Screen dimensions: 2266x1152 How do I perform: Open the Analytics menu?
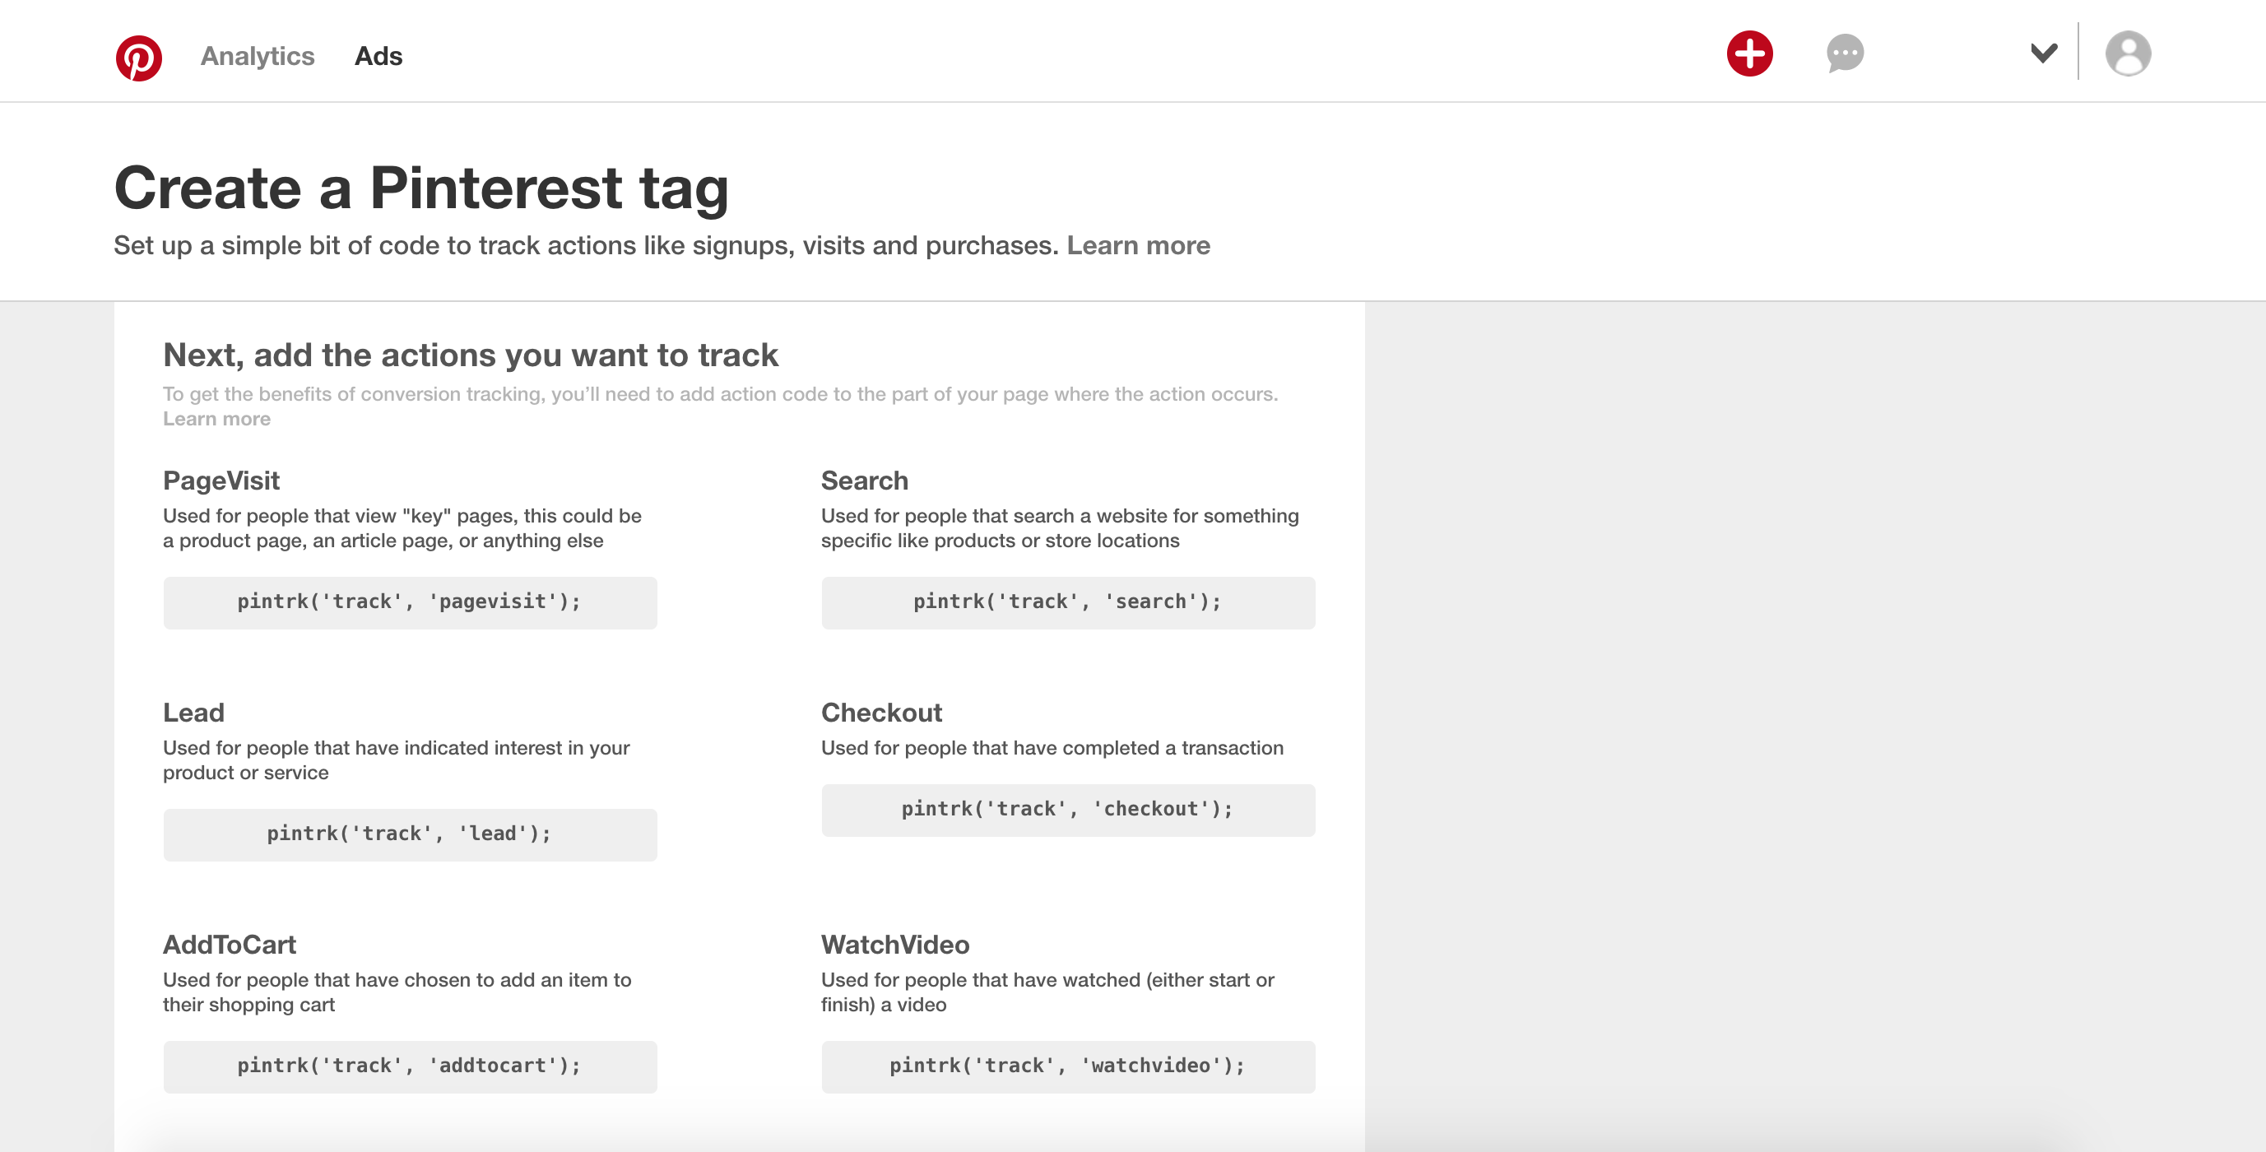coord(257,55)
